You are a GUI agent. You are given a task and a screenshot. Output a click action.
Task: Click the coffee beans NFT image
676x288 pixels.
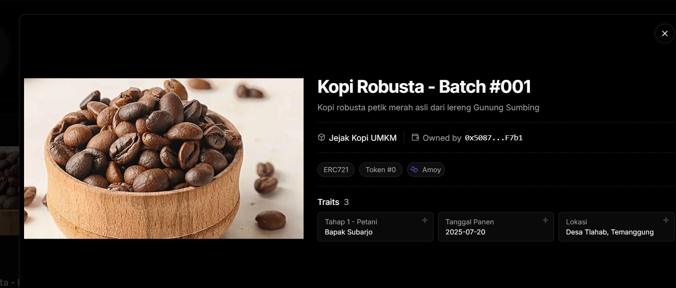tap(164, 158)
